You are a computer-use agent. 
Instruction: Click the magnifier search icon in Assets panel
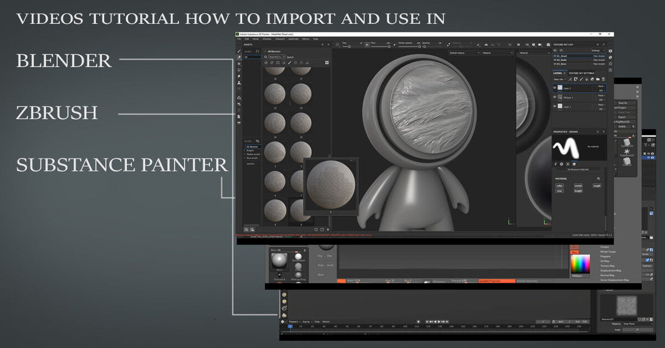(265, 57)
